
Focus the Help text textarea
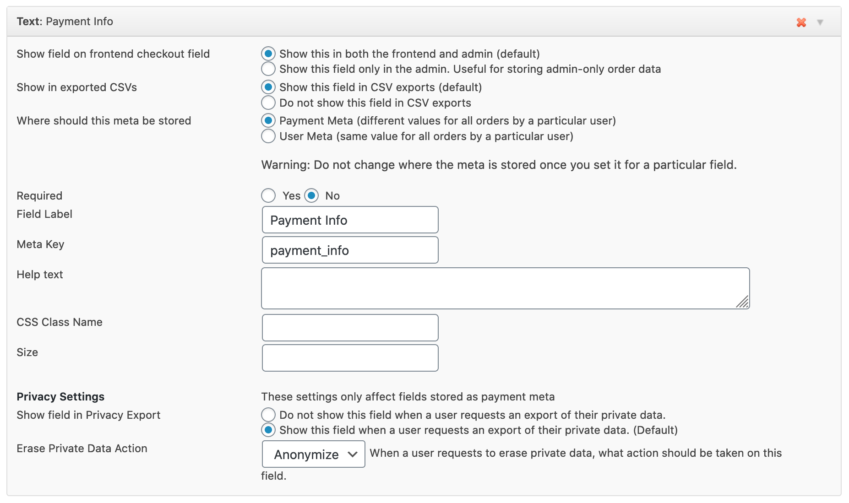click(504, 288)
